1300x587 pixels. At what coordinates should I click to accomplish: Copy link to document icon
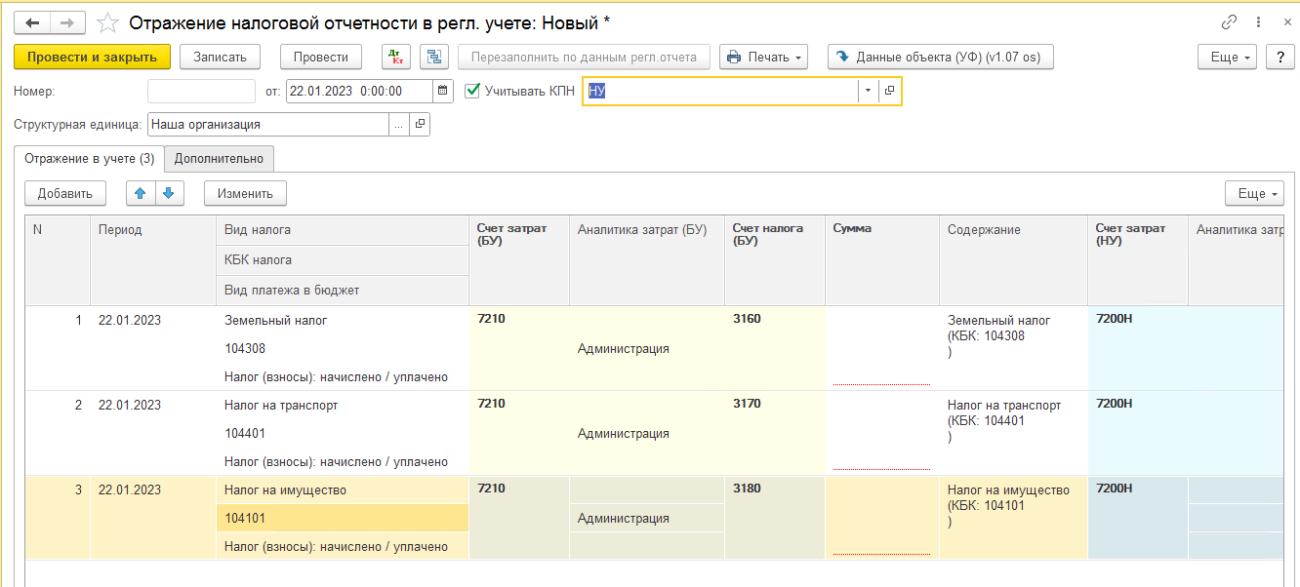coord(1228,22)
